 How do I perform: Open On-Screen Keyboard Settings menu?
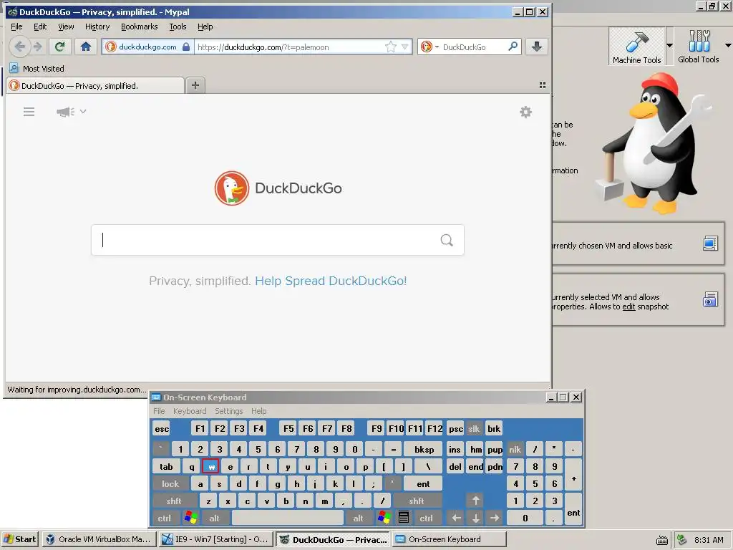[x=228, y=411]
